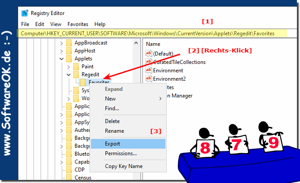Open the Help menu

tap(100, 24)
